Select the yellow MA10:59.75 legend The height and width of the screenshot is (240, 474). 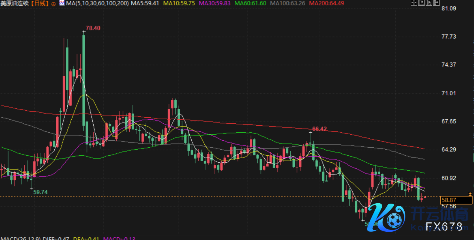coord(182,3)
